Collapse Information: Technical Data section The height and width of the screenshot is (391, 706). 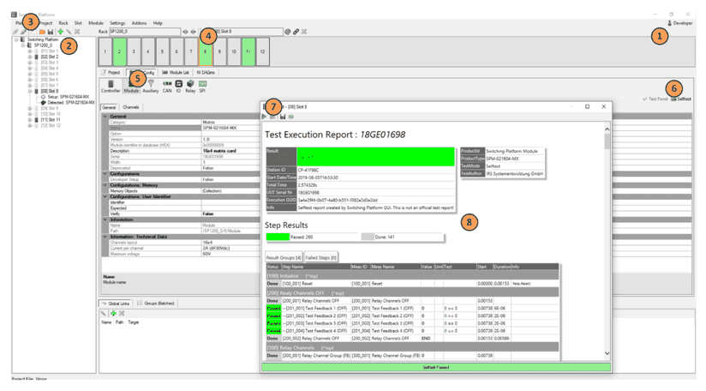105,237
